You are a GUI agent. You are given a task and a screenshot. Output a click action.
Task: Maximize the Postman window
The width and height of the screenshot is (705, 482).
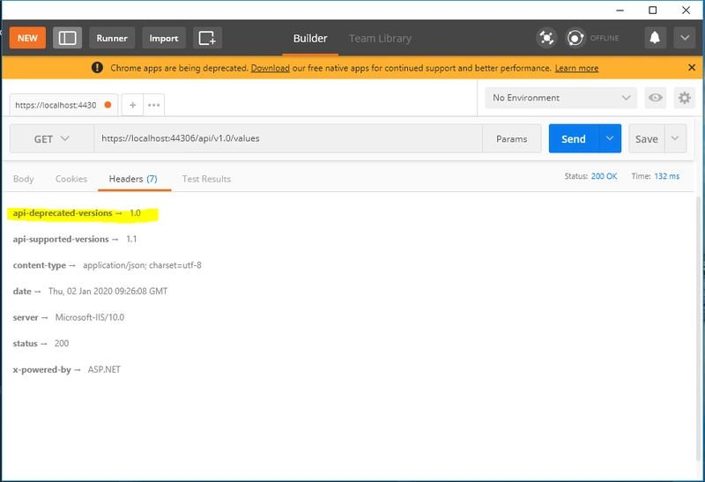point(652,10)
